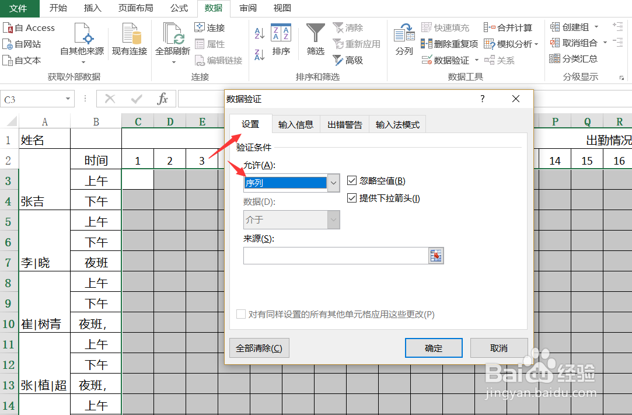Click the range selector icon beside 来源
Viewport: 632px width, 415px height.
coord(435,256)
